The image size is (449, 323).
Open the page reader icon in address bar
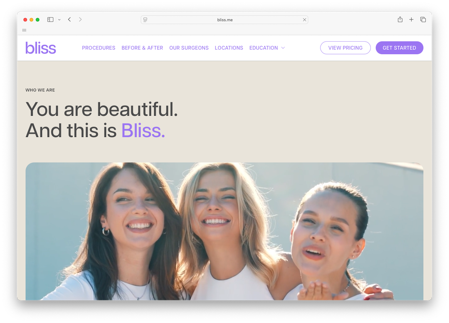point(145,20)
